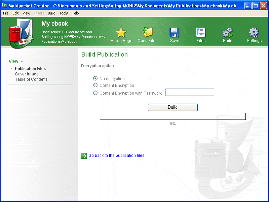Viewport: 269px width, 202px height.
Task: Select the No encryption radio button
Action: [95, 78]
